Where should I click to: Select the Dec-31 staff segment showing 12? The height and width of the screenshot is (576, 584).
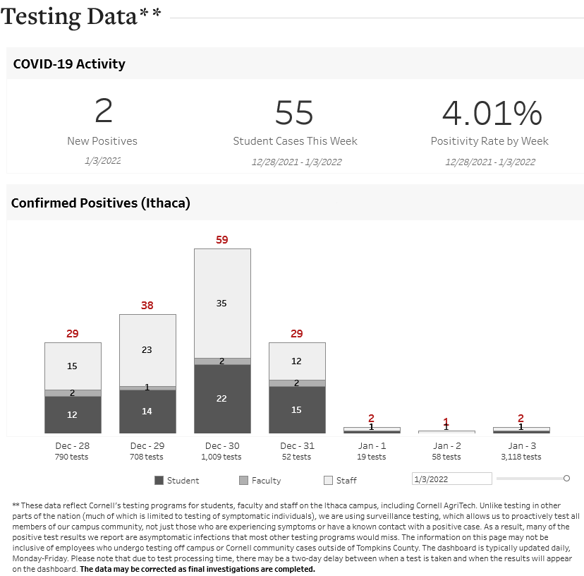297,361
